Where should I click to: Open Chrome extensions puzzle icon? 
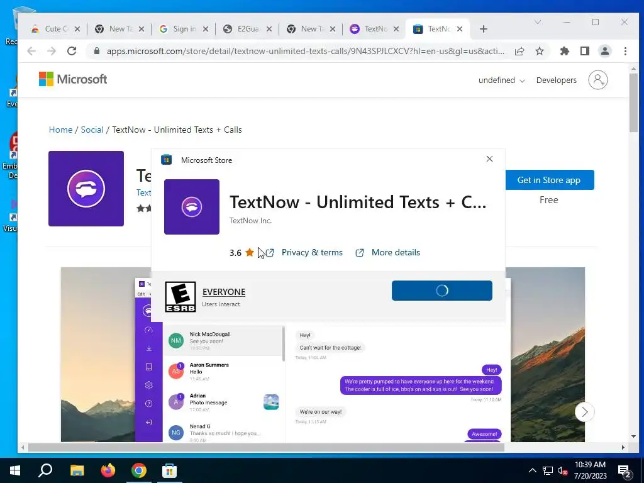565,51
